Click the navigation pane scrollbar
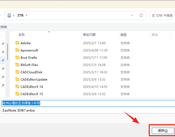The height and width of the screenshot is (137, 175). [x=8, y=52]
